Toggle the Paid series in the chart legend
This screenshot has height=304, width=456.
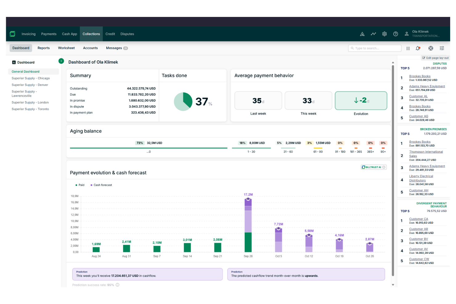pos(80,185)
